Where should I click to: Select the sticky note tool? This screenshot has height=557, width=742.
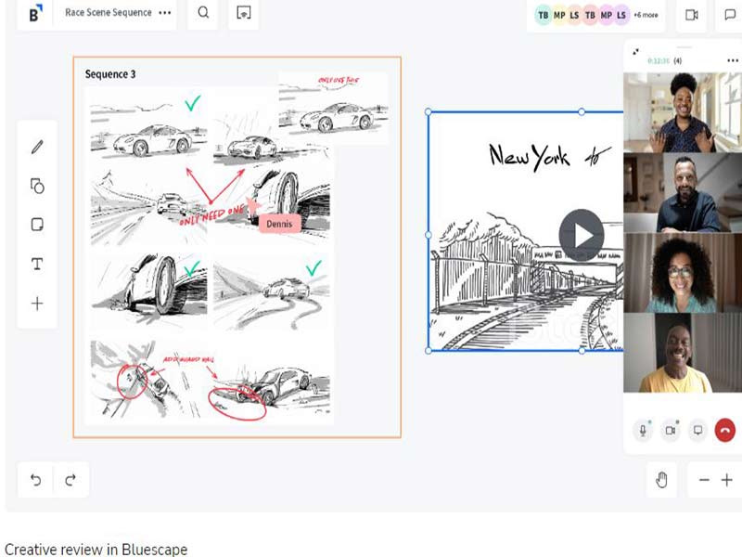tap(35, 225)
